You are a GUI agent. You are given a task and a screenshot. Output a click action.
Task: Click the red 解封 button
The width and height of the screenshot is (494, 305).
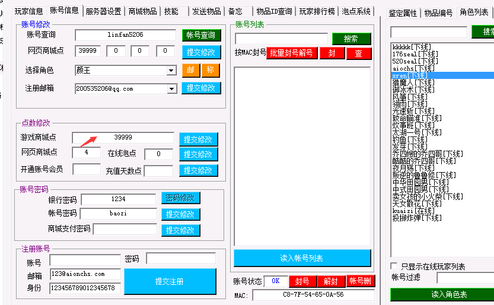(331, 281)
